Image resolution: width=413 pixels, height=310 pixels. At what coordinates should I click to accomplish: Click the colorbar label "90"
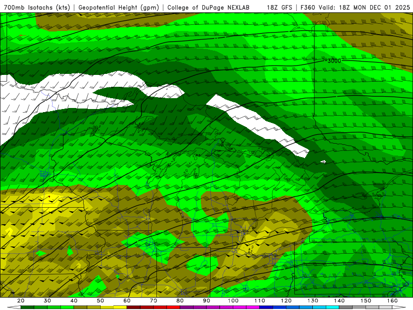pos(206,301)
